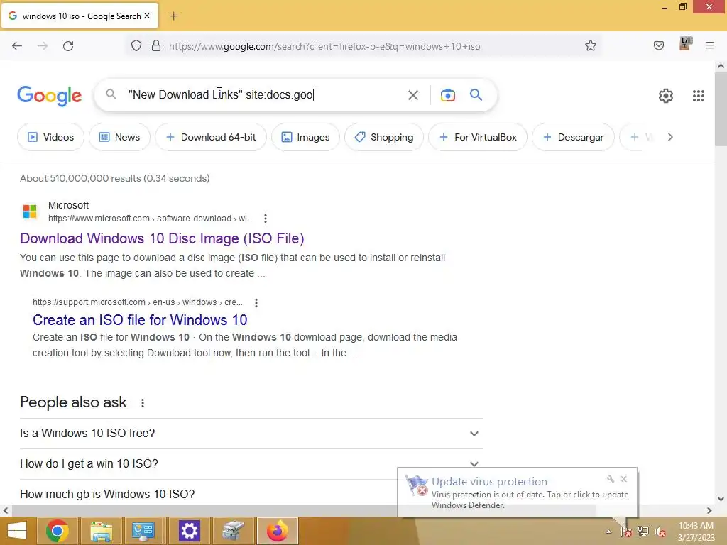Open the clock showing 10:43 AM

coord(696,532)
